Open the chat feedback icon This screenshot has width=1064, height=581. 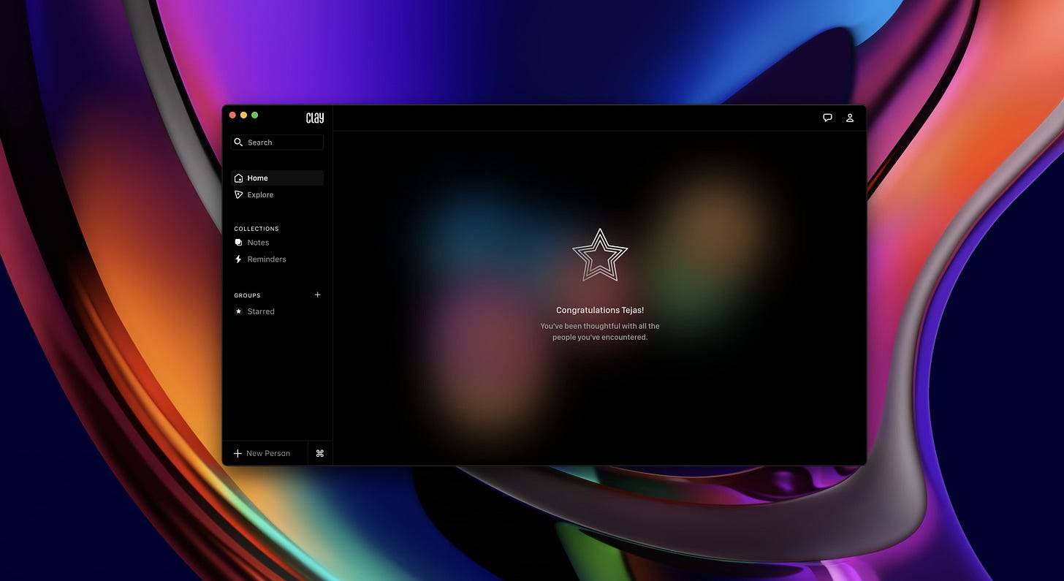coord(827,118)
